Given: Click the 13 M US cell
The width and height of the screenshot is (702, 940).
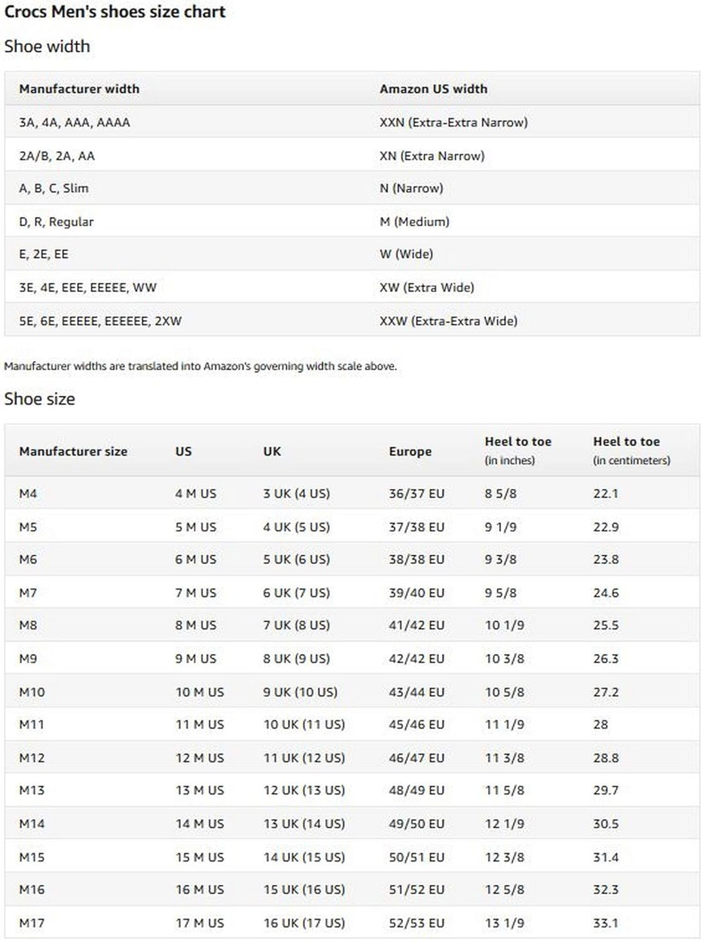Looking at the screenshot, I should coord(200,790).
